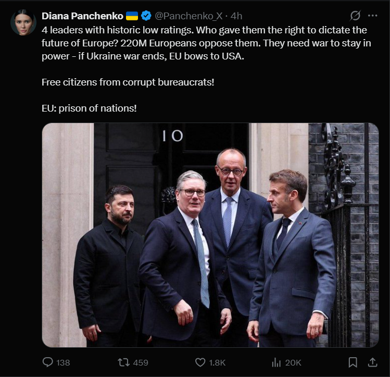Viewport: 390px width, 377px height.
Task: Click the 1.8K likes count
Action: pos(217,362)
